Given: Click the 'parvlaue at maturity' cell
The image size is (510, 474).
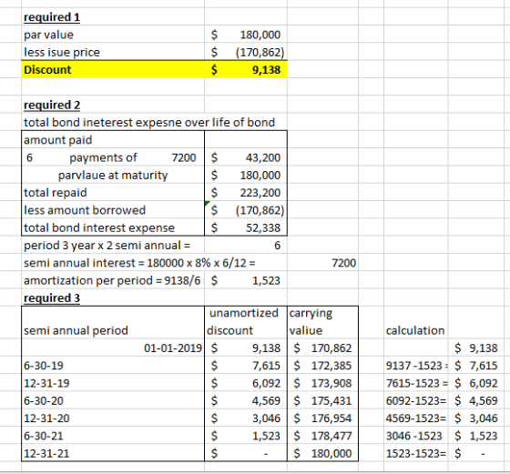Looking at the screenshot, I should click(x=113, y=175).
